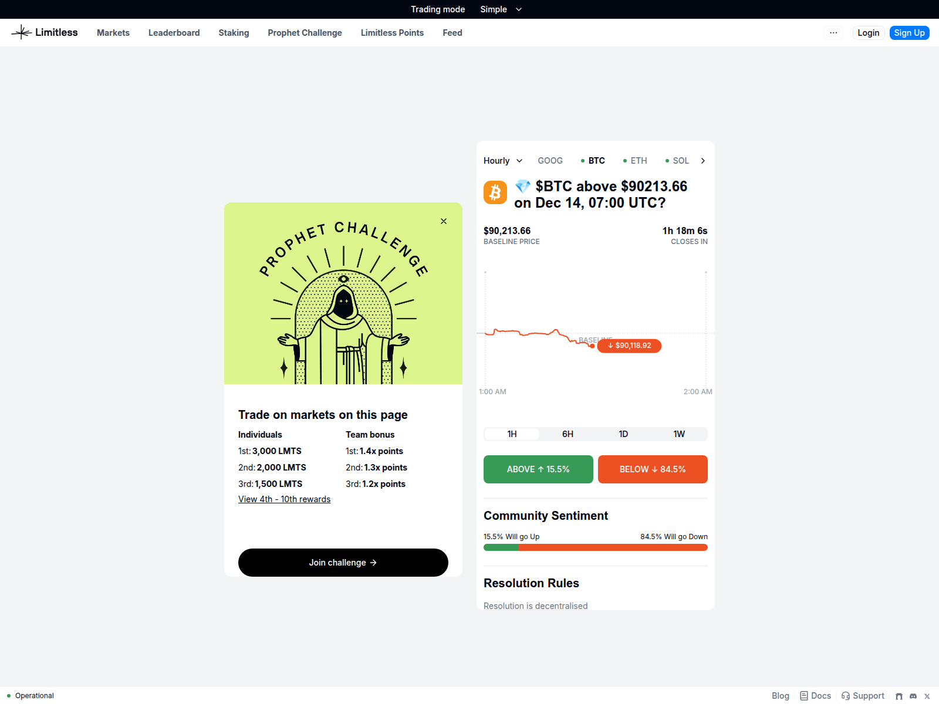Expand the Trading mode Simple dropdown
This screenshot has height=704, width=939.
[501, 9]
